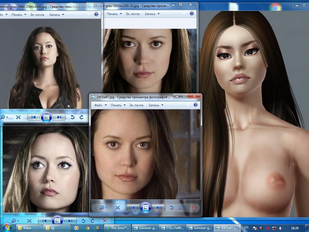The height and width of the screenshot is (232, 309).
Task: Switch to CGLc7elW taskbar button
Action: click(x=172, y=228)
